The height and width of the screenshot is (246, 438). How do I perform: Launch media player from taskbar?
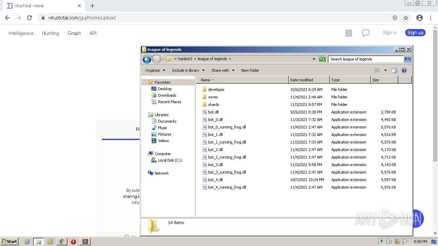[x=50, y=242]
